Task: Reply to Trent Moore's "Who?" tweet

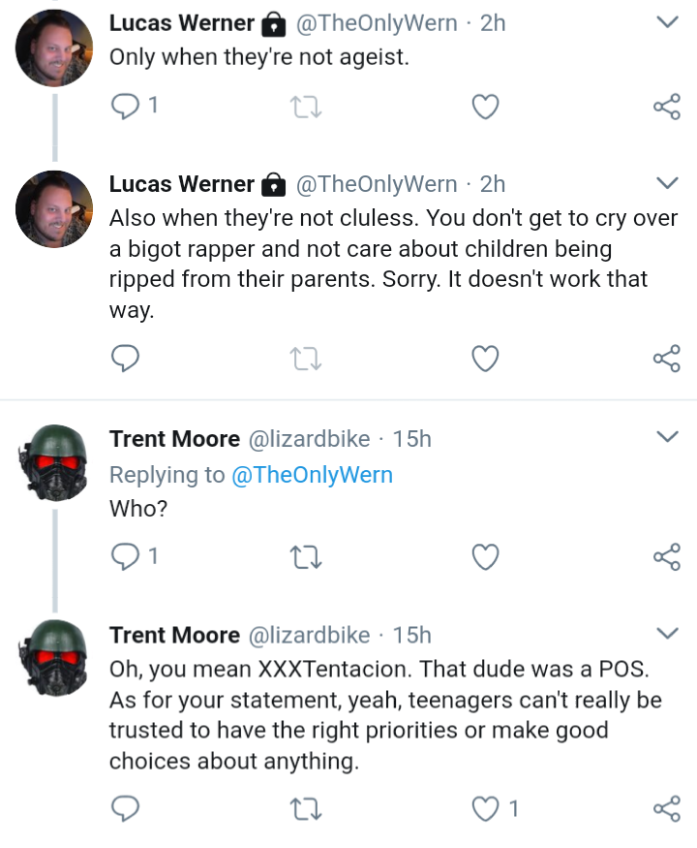Action: point(125,556)
